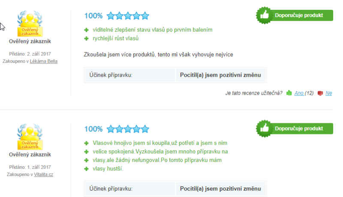Click the first 'Doporučuje produkt' button

click(x=295, y=15)
